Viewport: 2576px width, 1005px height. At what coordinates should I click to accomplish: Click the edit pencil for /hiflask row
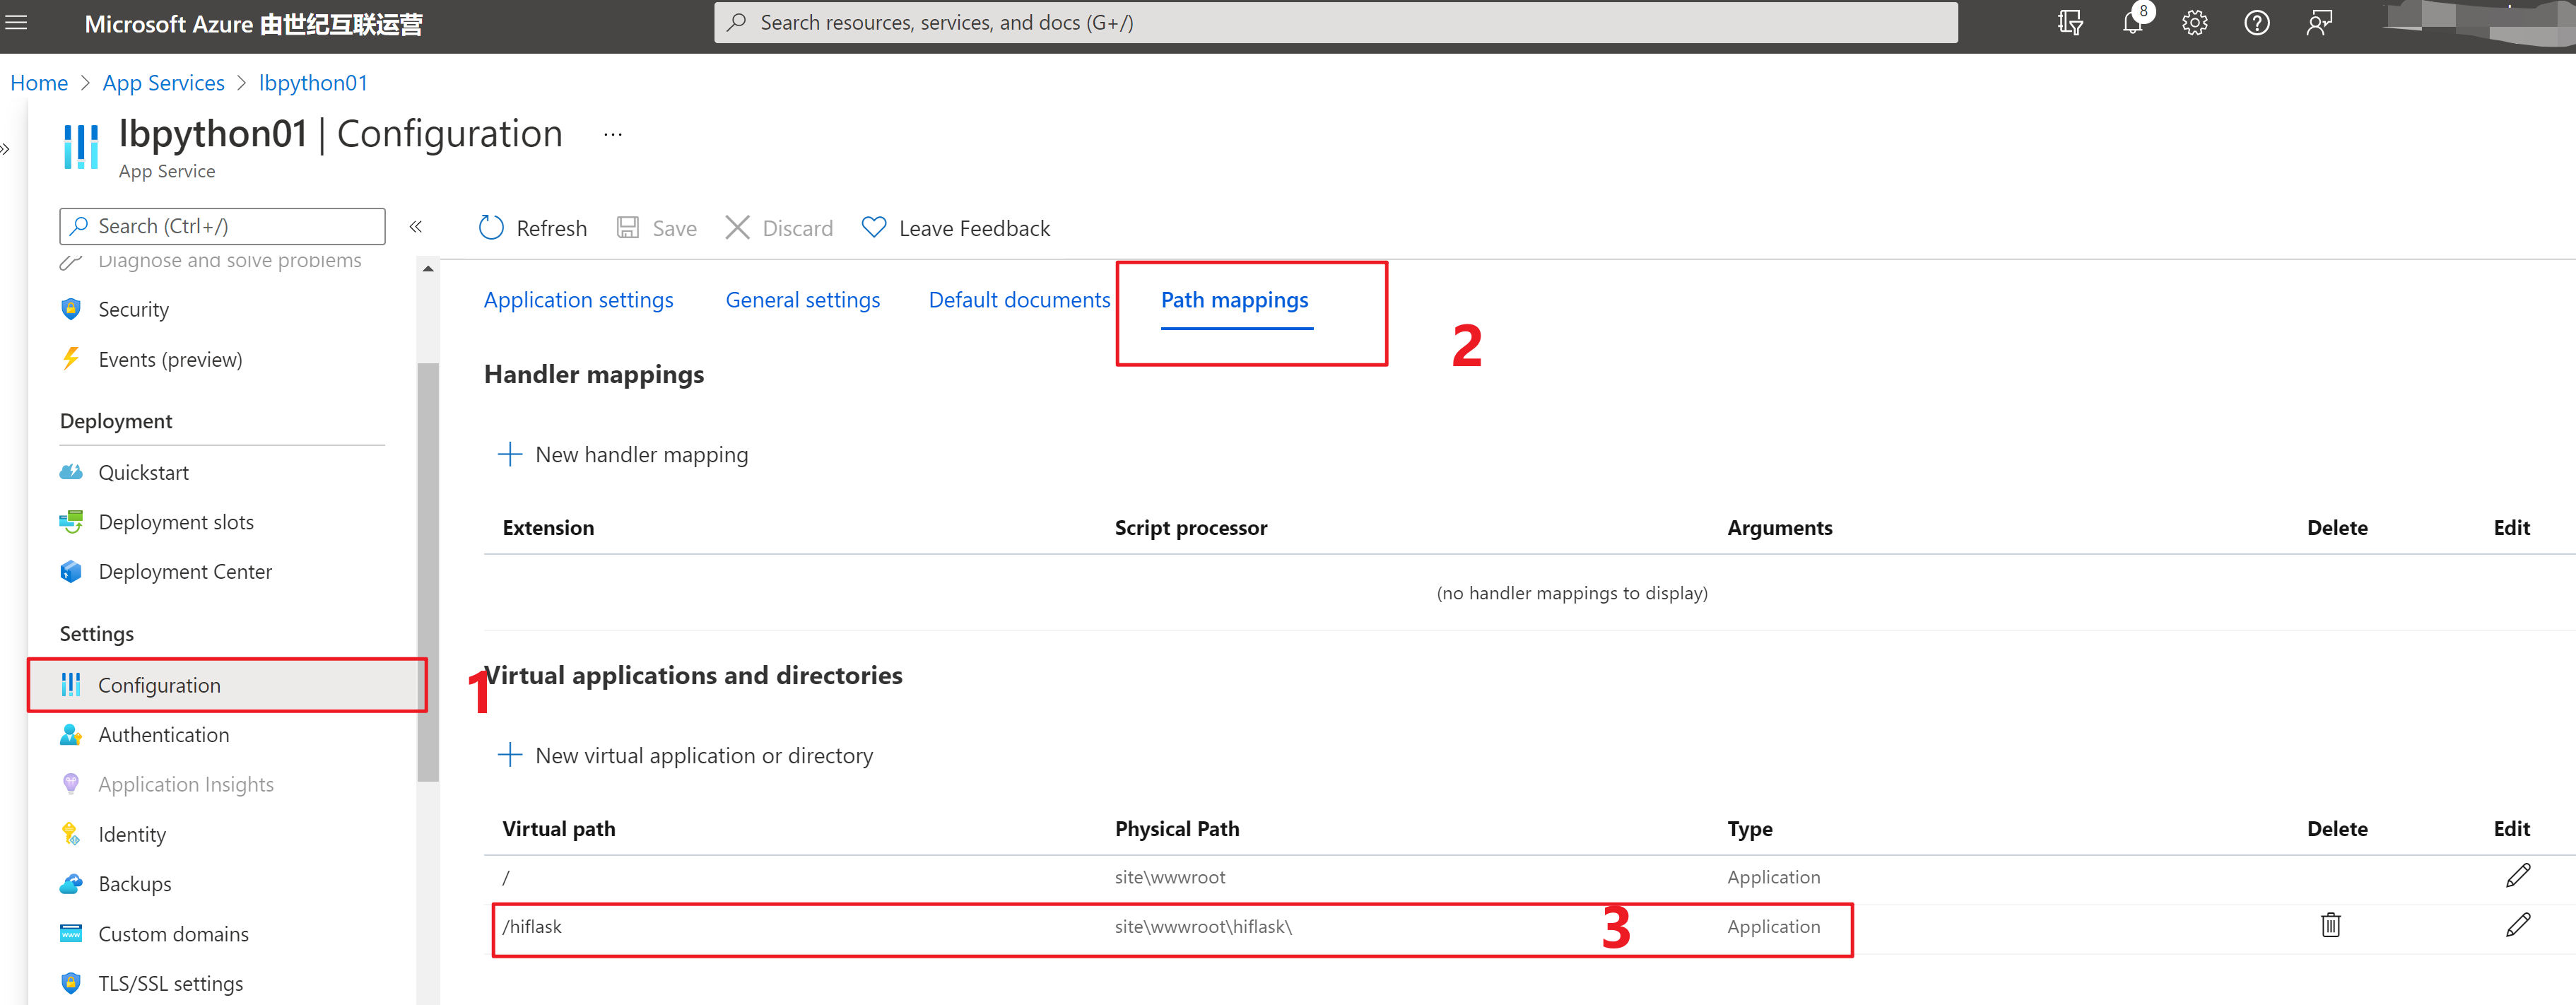[2517, 925]
